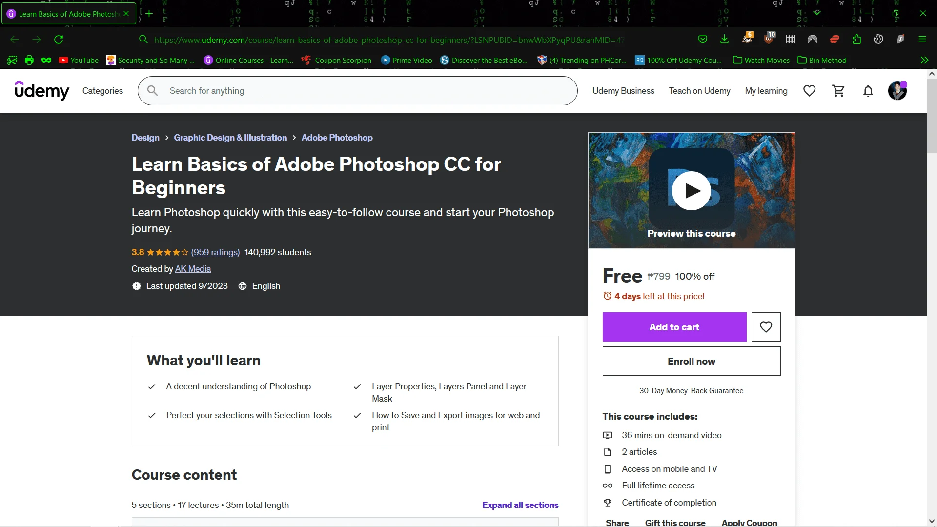Open the Privacy Badger extension with badge 6

tap(747, 39)
